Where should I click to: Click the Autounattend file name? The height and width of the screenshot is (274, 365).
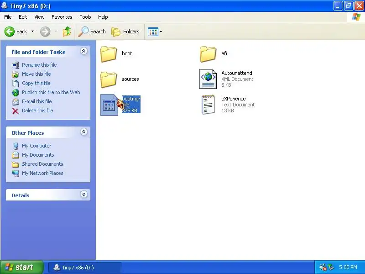(237, 73)
